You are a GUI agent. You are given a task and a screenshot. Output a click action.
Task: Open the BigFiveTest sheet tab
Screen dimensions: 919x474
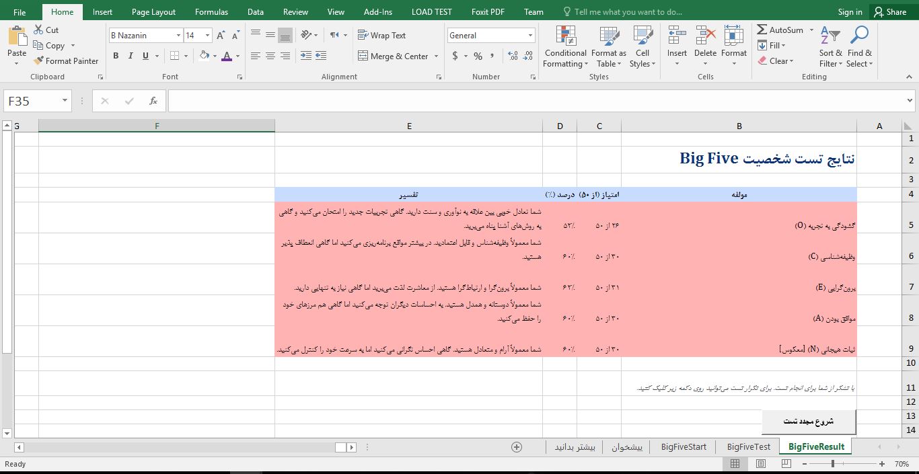pos(748,447)
